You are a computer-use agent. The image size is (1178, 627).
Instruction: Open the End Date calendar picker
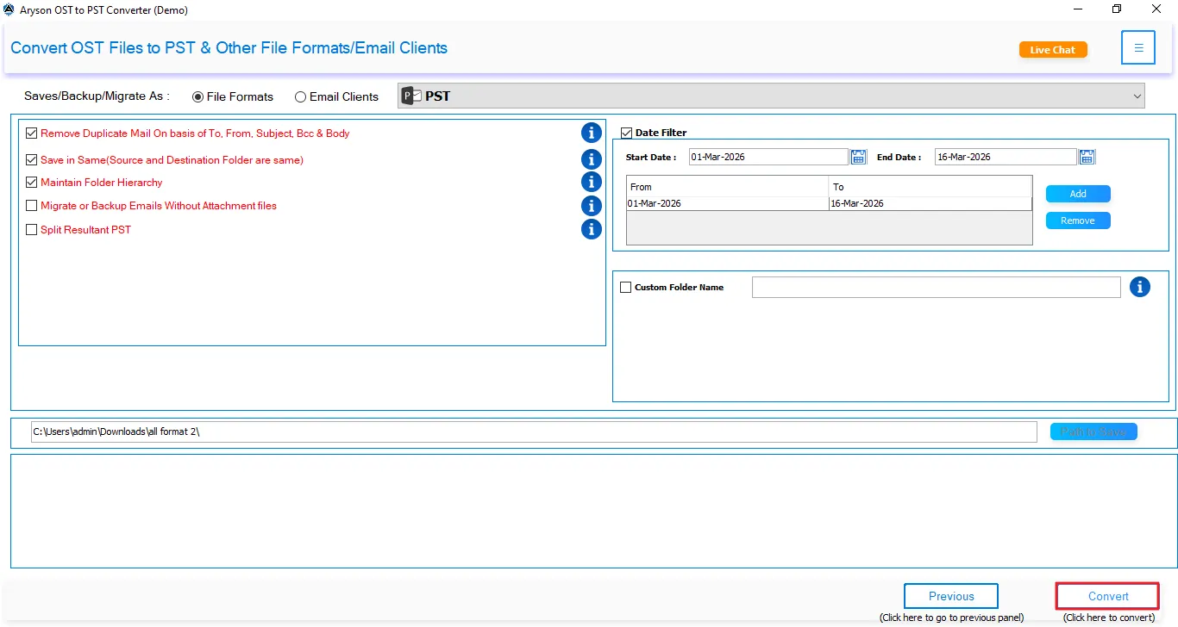point(1086,156)
